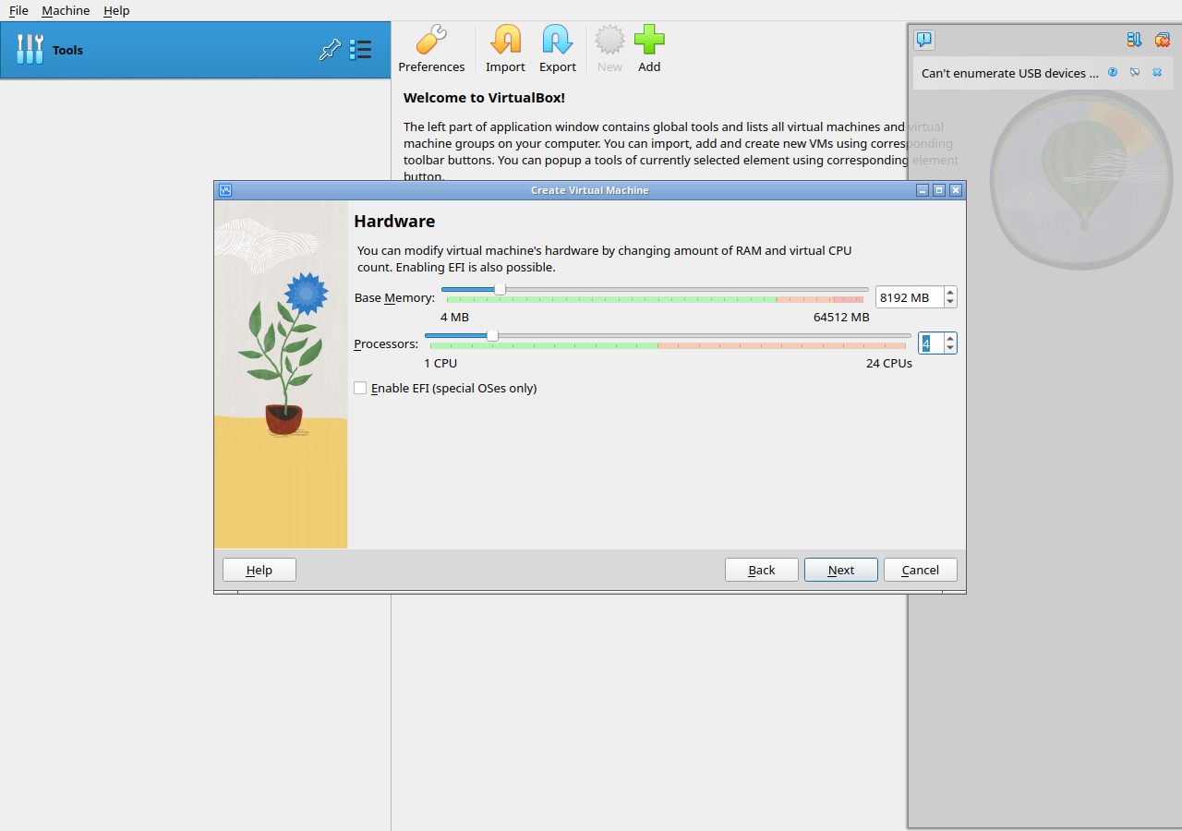Decrease processor count with down arrow
1182x831 pixels.
point(950,348)
